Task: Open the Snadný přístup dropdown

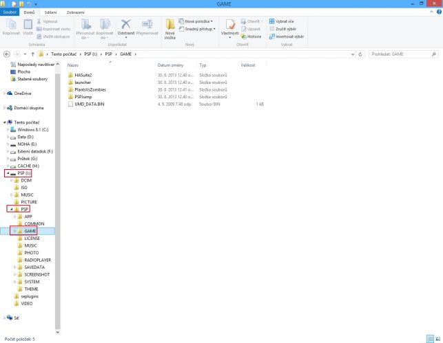Action: click(x=197, y=29)
